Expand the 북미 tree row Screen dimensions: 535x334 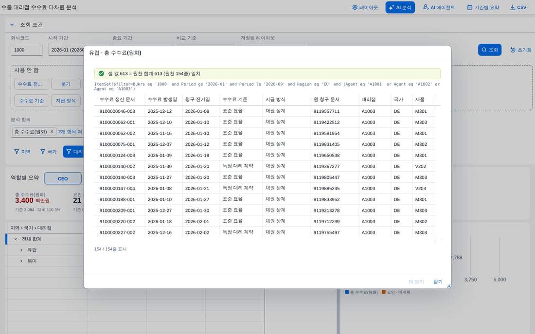pyautogui.click(x=21, y=261)
